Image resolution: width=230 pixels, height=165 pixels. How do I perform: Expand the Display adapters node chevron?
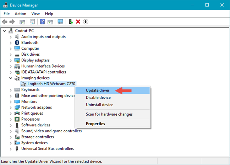pyautogui.click(x=11, y=60)
